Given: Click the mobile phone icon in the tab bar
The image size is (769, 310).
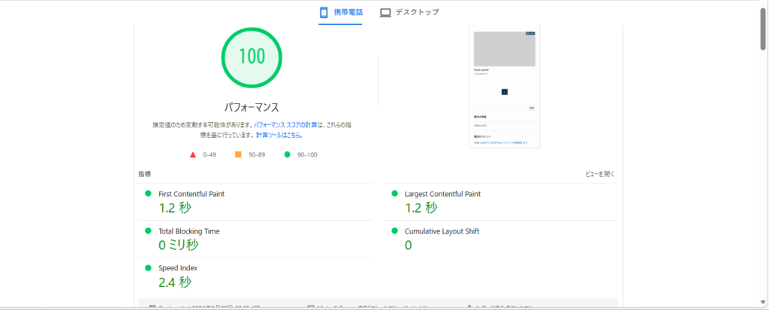Looking at the screenshot, I should pyautogui.click(x=324, y=13).
